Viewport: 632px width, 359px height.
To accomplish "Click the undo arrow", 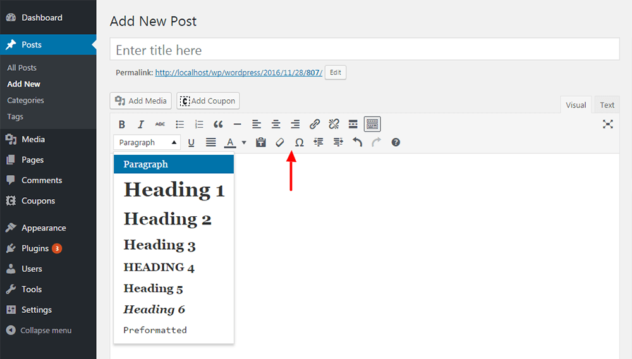I will [x=357, y=143].
